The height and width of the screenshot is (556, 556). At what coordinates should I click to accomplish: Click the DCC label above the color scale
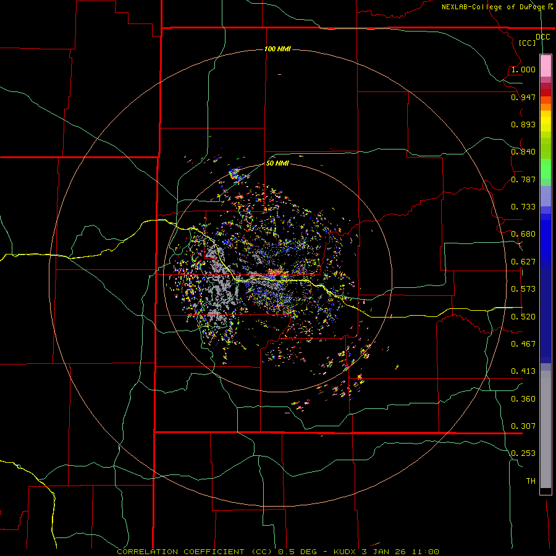tap(542, 37)
